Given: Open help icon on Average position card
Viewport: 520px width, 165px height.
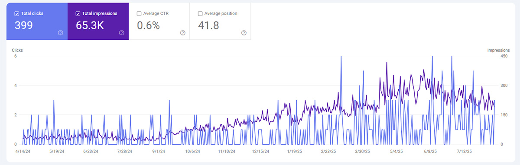Looking at the screenshot, I should pyautogui.click(x=244, y=33).
